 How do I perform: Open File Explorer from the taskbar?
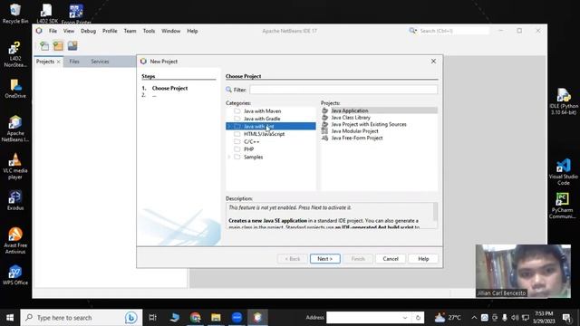pos(216,318)
